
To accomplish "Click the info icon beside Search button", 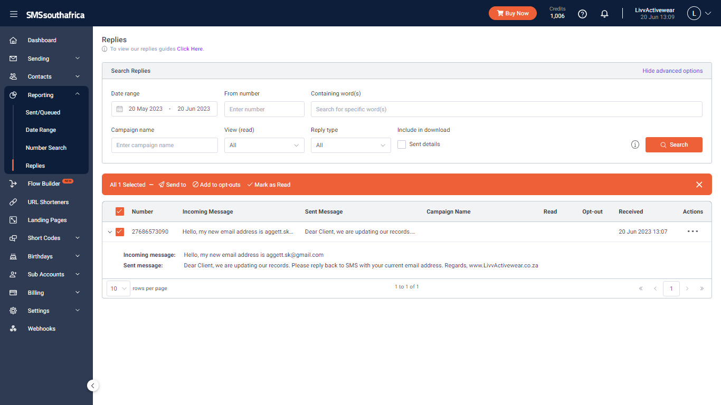I will [635, 144].
